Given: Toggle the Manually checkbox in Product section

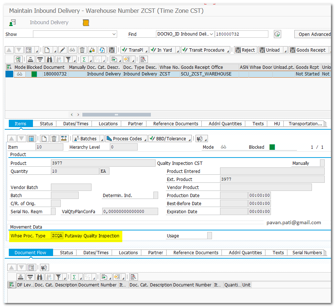Looking at the screenshot, I should pos(322,163).
